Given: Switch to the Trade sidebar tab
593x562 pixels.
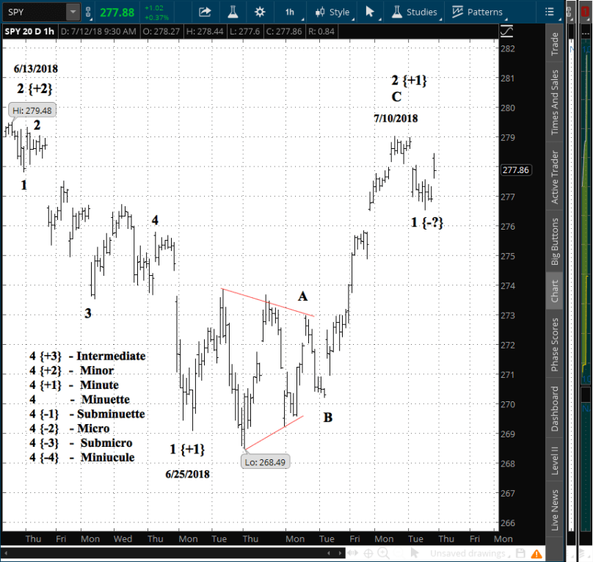Looking at the screenshot, I should [555, 45].
